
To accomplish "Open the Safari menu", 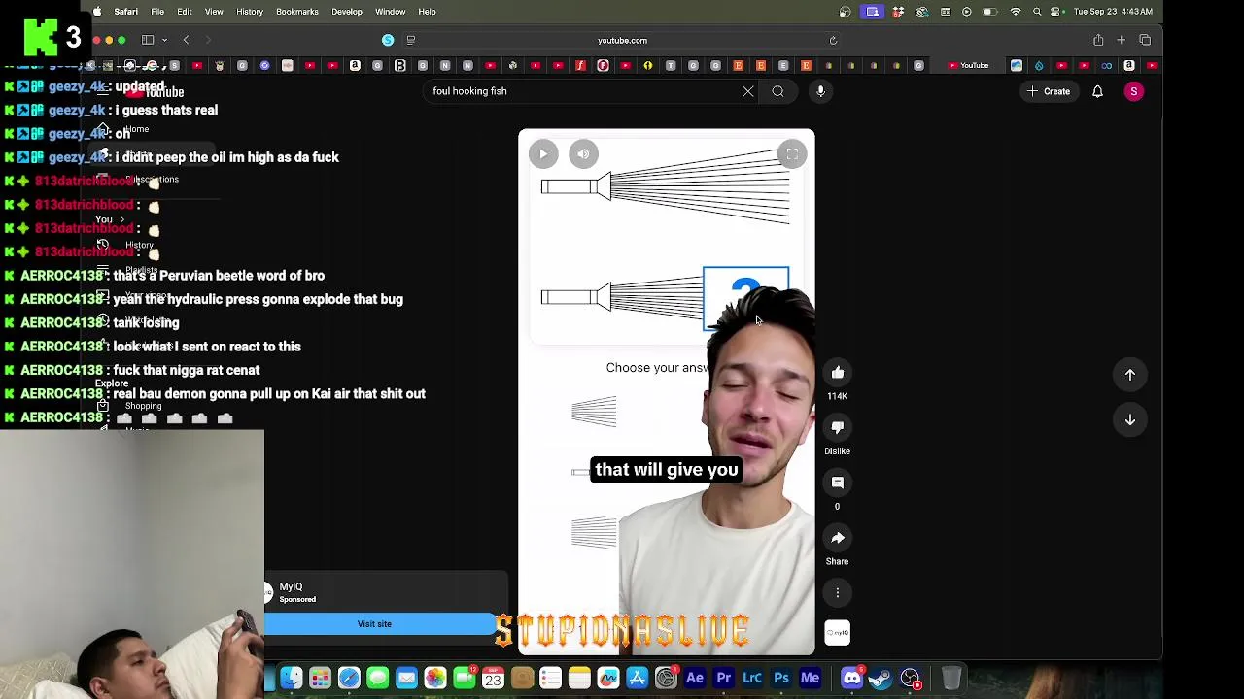I will coord(125,12).
